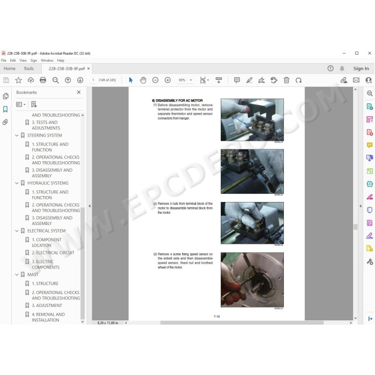Click the page number input field

(x=93, y=80)
